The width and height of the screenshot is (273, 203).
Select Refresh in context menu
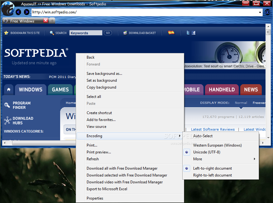click(130, 159)
